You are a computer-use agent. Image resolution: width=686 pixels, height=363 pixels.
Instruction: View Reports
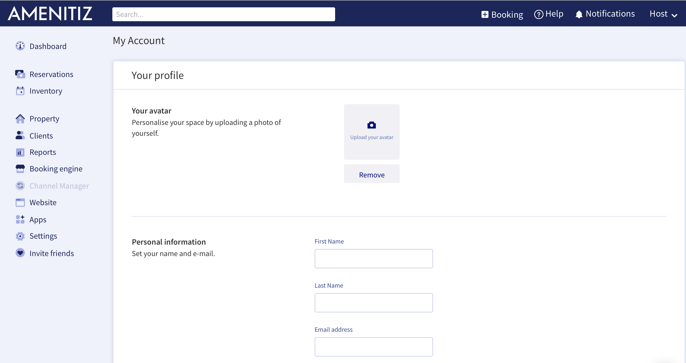[43, 152]
